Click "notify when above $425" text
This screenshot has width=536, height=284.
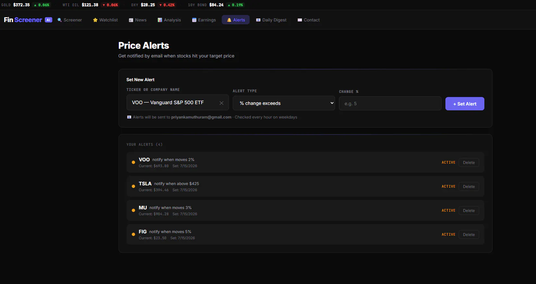(x=177, y=184)
